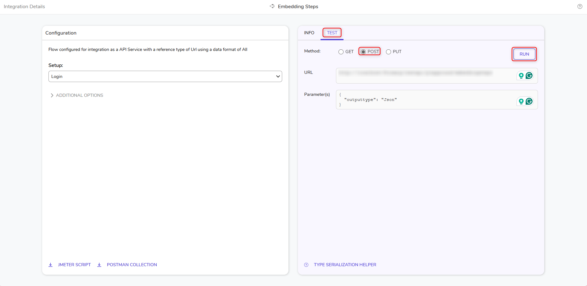
Task: Click the Setup: label
Action: [x=56, y=65]
